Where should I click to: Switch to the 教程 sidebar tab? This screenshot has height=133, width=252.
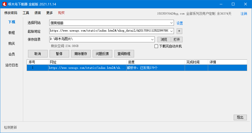12,33
